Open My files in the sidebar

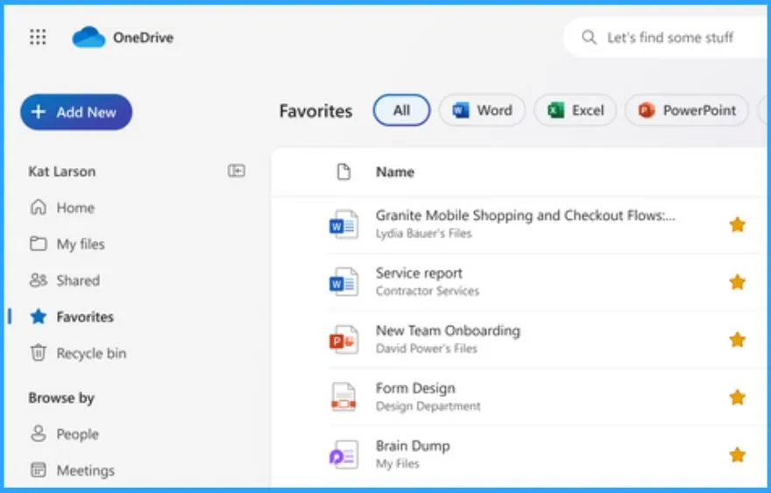click(67, 243)
